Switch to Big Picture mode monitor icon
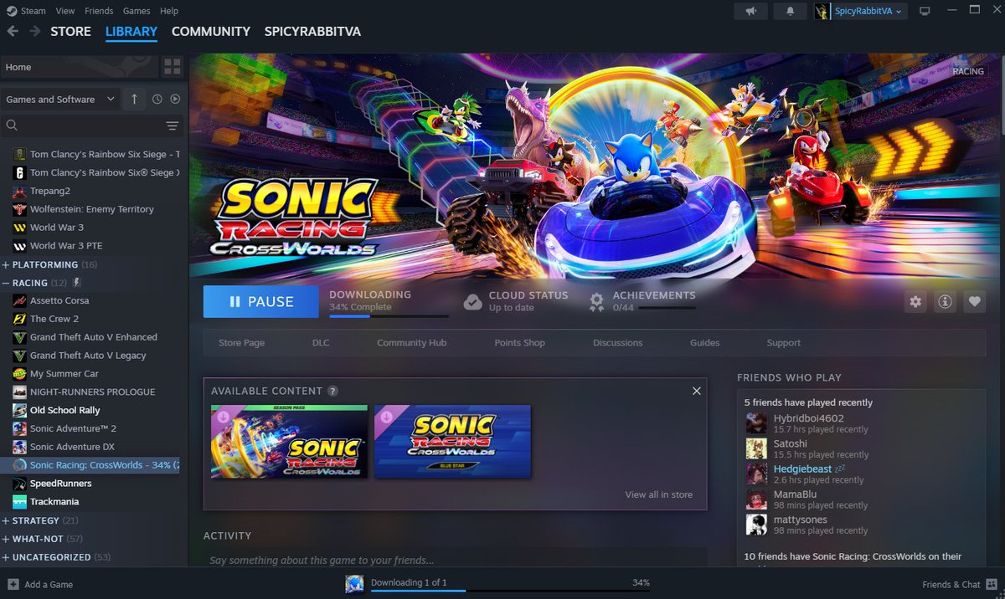 [x=925, y=11]
